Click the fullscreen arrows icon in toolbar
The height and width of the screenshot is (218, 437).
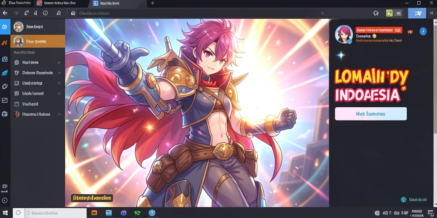pyautogui.click(x=432, y=13)
